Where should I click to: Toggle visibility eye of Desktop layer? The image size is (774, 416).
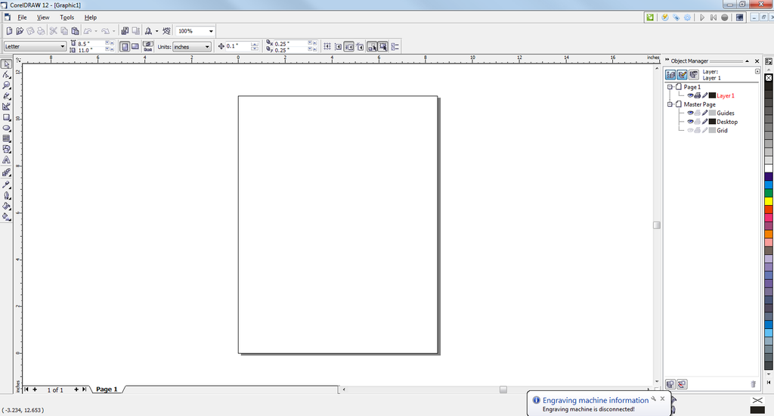[690, 122]
